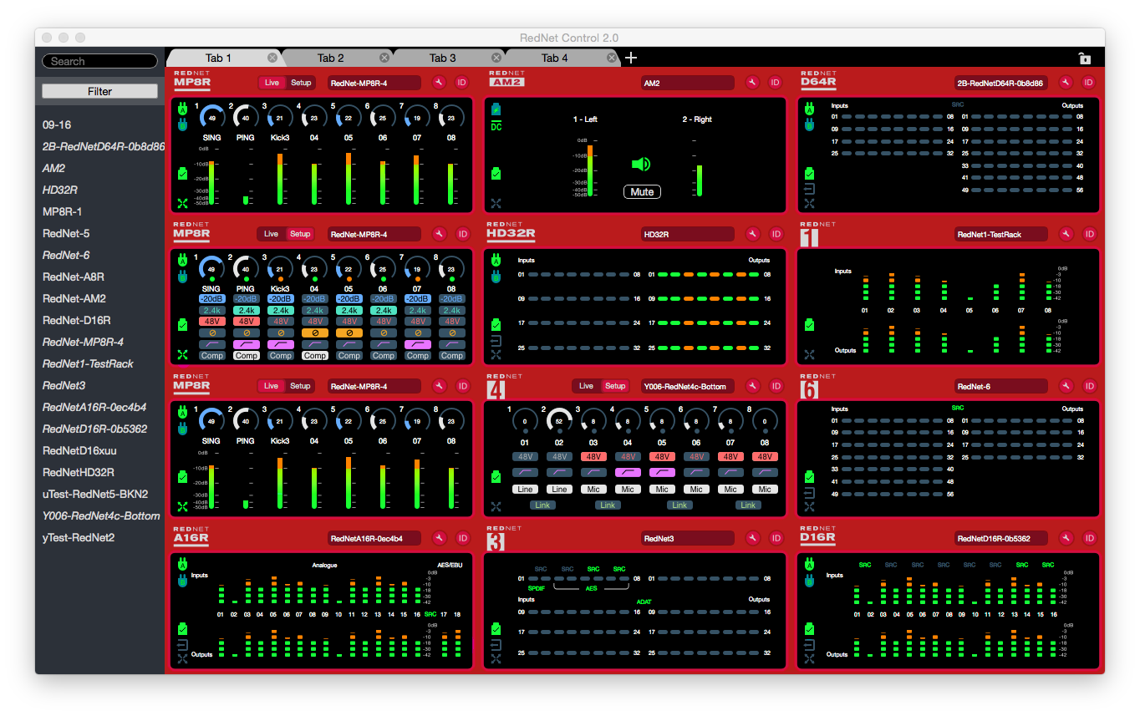The image size is (1140, 716).
Task: Link channels 01 and 02 on Y006-RedNet4c-Bottom
Action: click(x=542, y=505)
